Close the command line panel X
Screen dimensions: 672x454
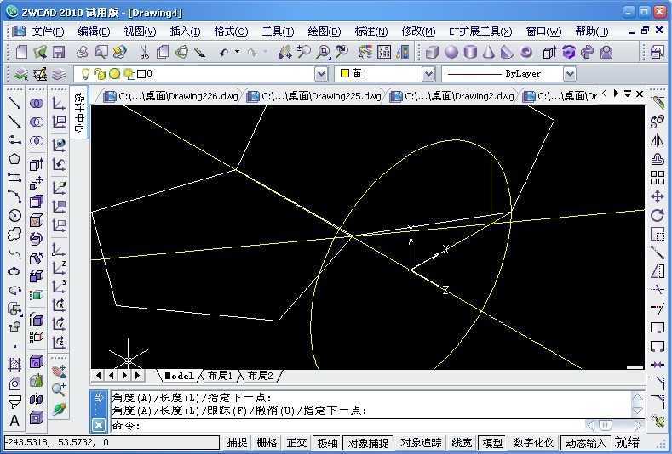click(99, 425)
